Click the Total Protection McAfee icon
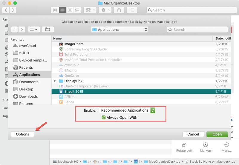 [61, 55]
